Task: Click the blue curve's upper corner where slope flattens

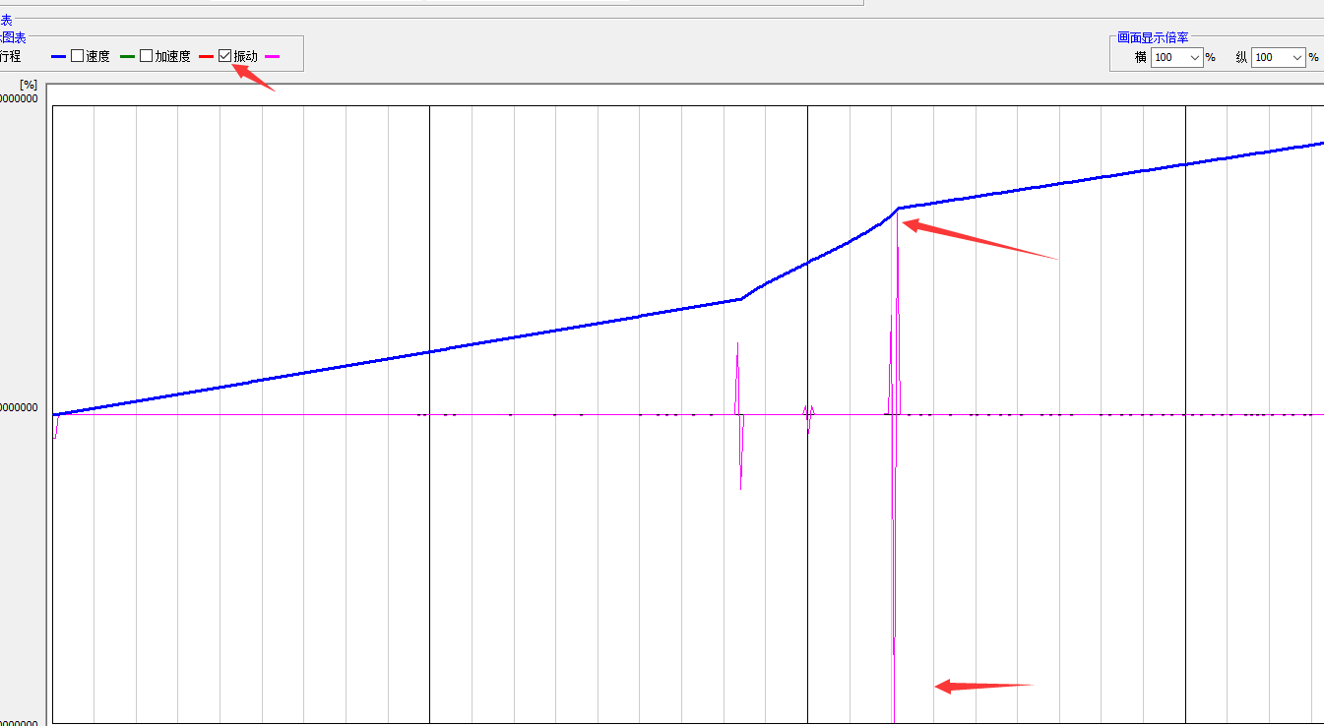Action: pos(898,209)
